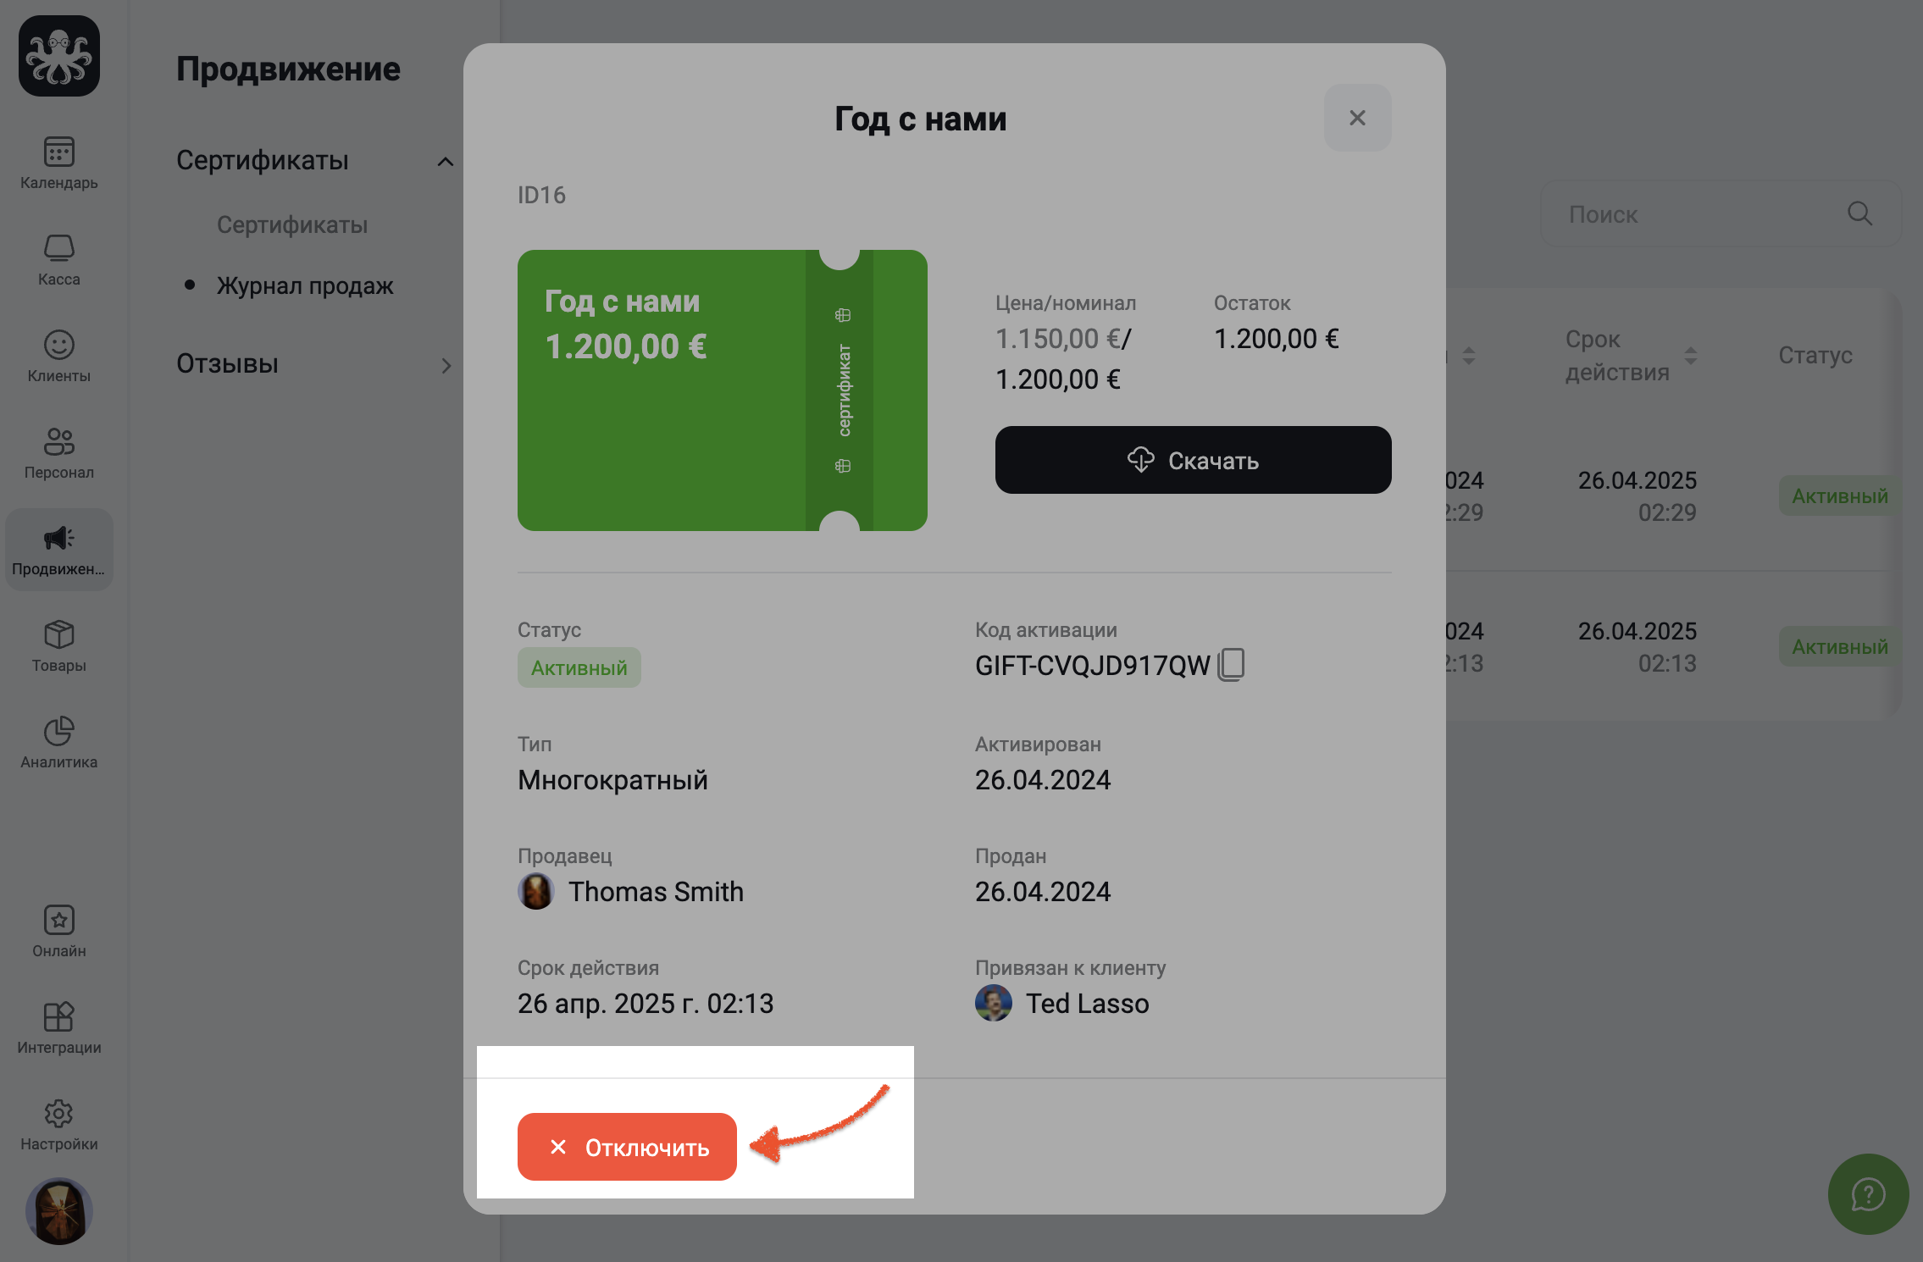Expand the Отзывы section arrow
The height and width of the screenshot is (1262, 1923).
click(x=446, y=365)
